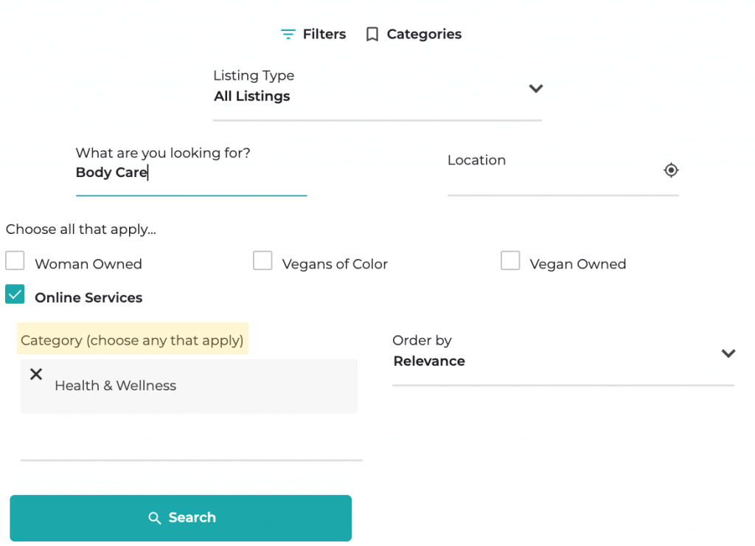The height and width of the screenshot is (546, 755).
Task: Click the Body Care search field
Action: (x=191, y=173)
